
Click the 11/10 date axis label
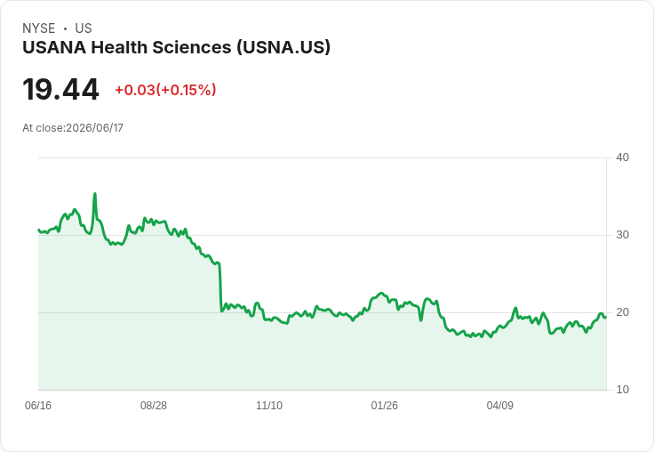269,405
